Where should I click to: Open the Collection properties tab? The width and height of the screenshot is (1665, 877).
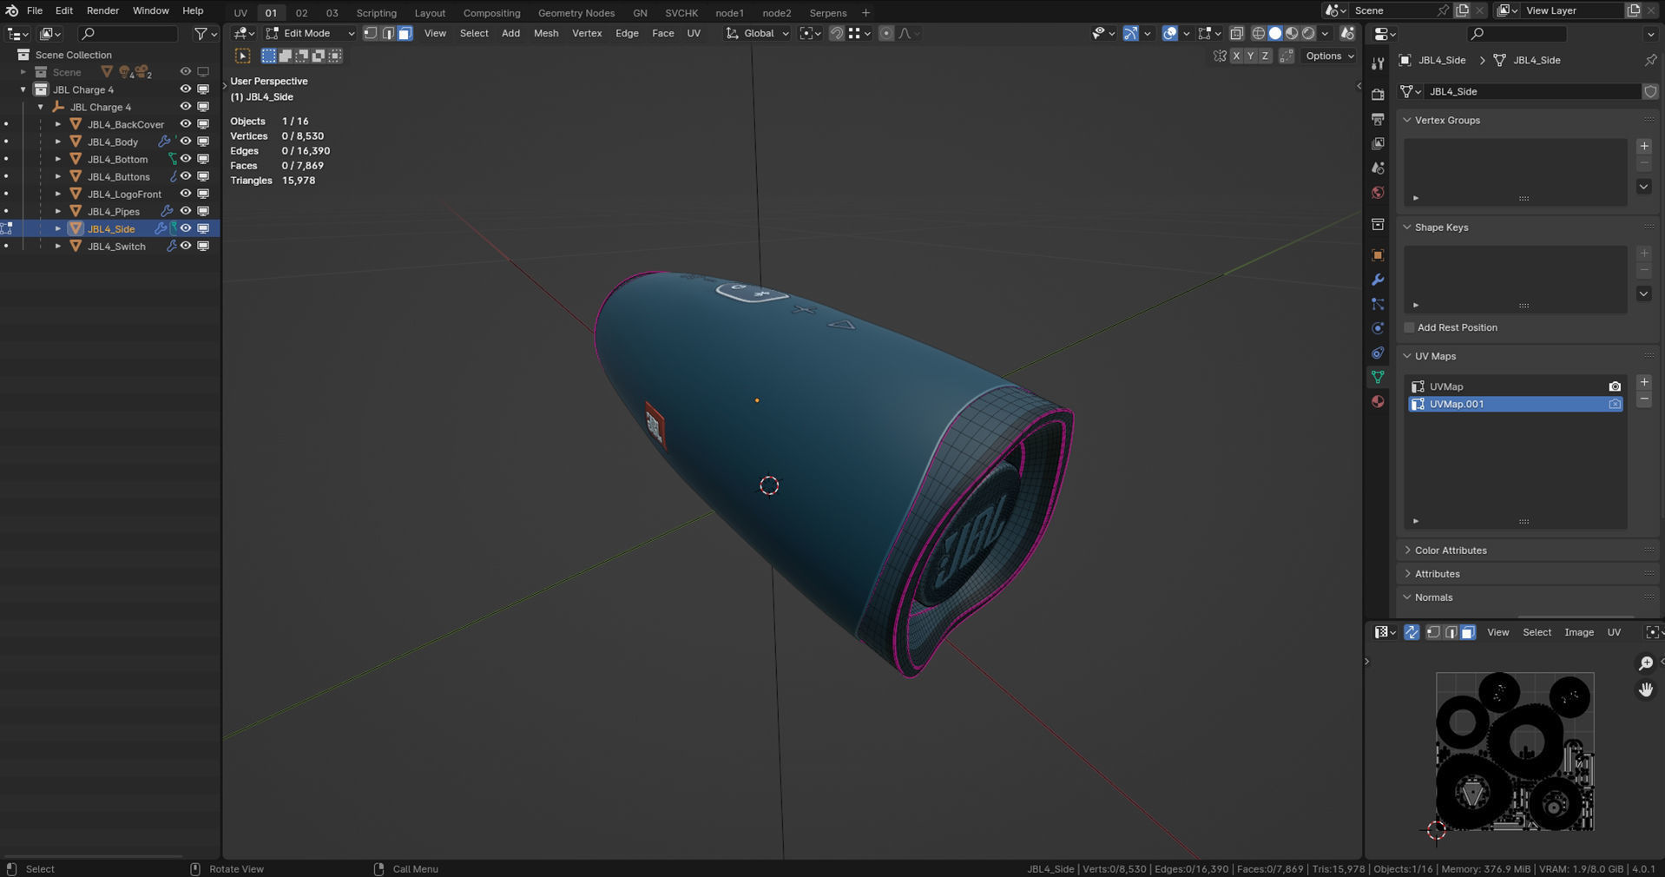tap(1378, 224)
